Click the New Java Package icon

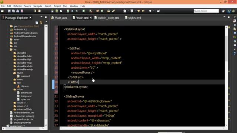click(x=98, y=11)
